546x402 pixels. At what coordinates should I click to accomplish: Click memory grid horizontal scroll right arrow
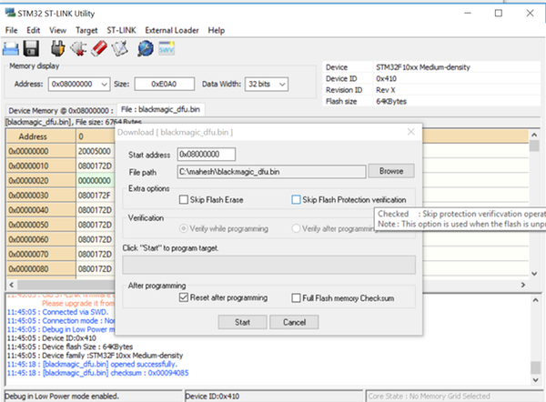pos(523,285)
